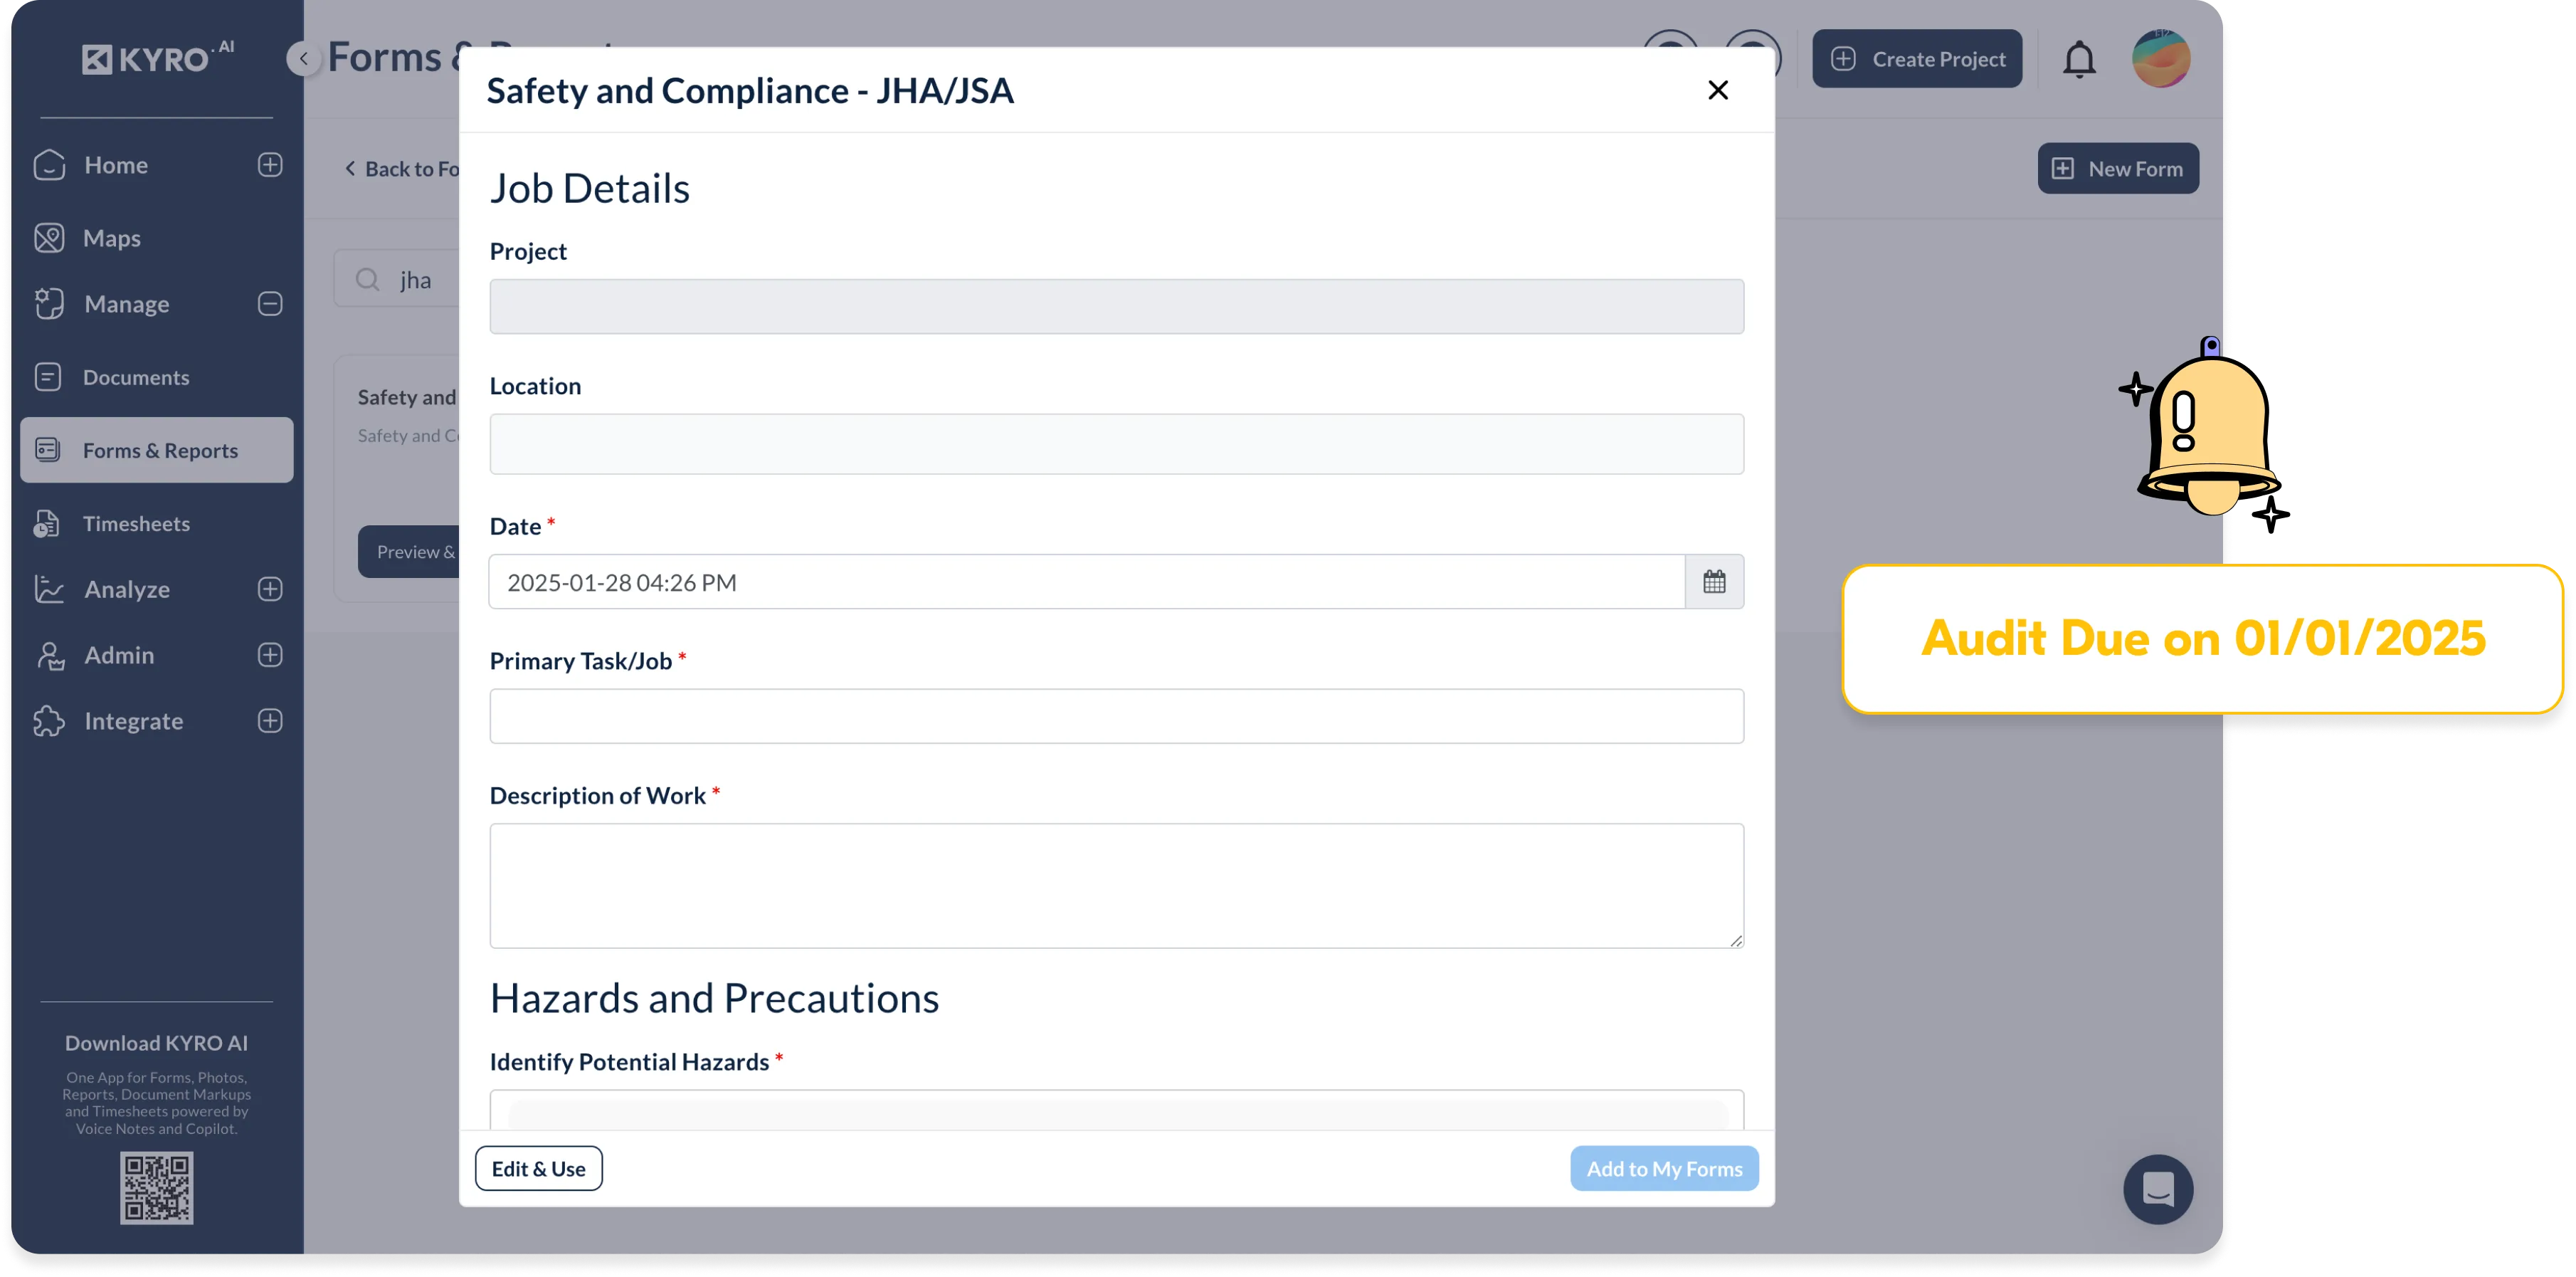
Task: Open the chat support bubble icon
Action: coord(2158,1189)
